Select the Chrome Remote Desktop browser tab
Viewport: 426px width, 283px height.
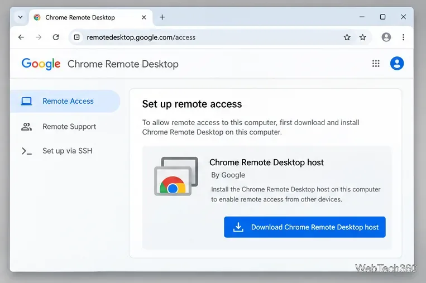(90, 17)
